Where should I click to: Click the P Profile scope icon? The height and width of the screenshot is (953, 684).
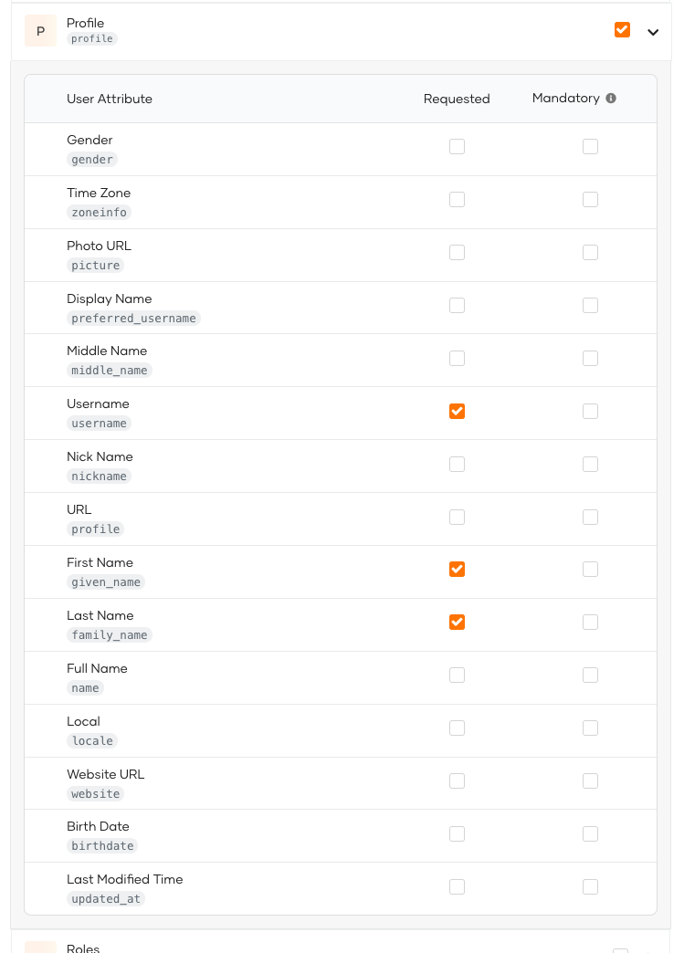[x=40, y=30]
